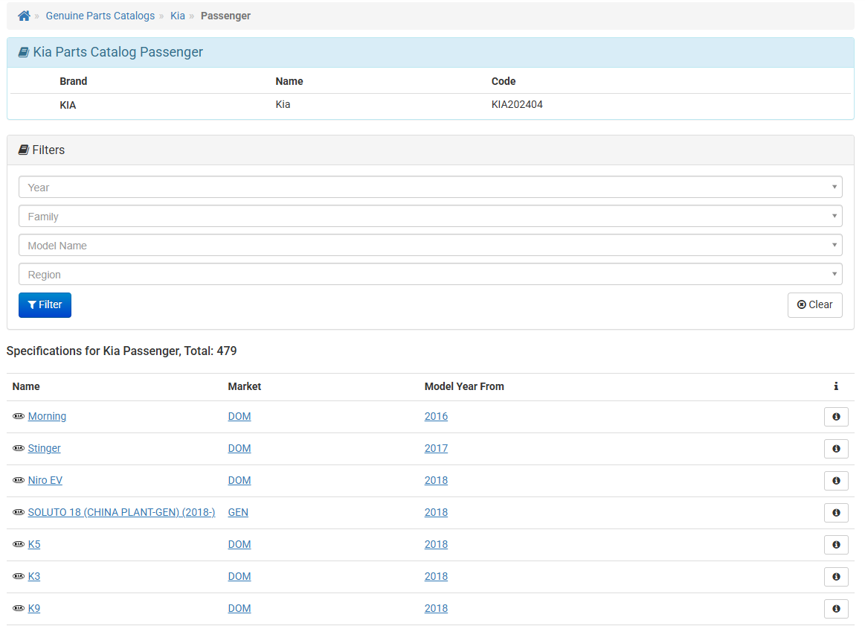Click the Passenger breadcrumb text
This screenshot has width=865, height=626.
(225, 16)
